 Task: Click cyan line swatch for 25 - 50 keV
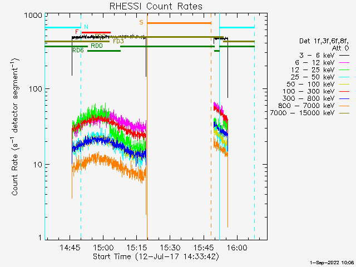coord(344,77)
